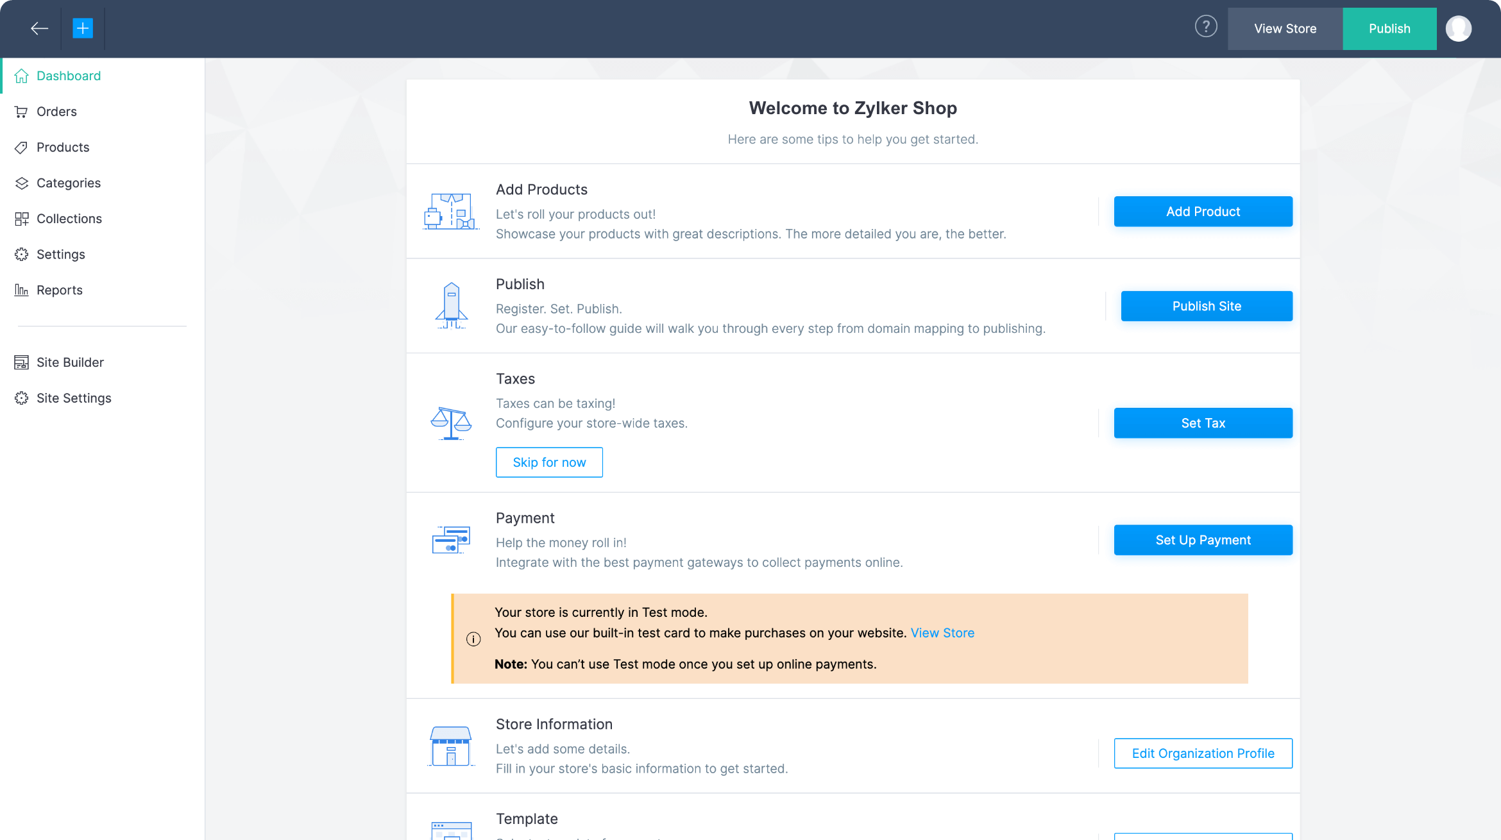Click the Add Products boxes illustration
Image resolution: width=1501 pixels, height=840 pixels.
pos(451,211)
